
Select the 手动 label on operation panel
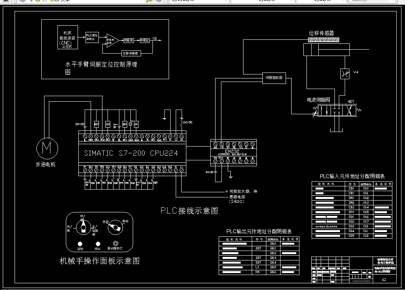(x=125, y=221)
